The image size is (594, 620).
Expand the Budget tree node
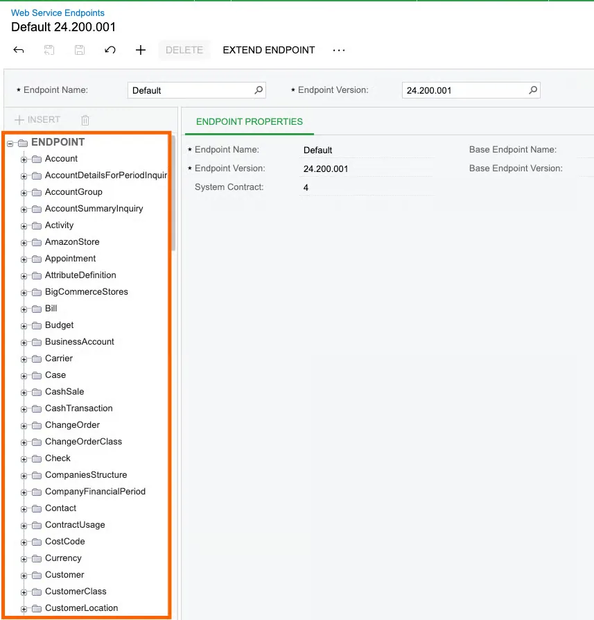[24, 326]
